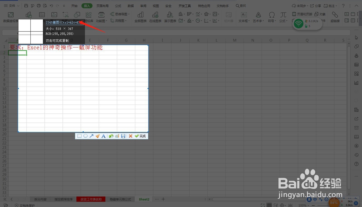
Task: Open the 思维导图 dropdown
Action: point(120,14)
